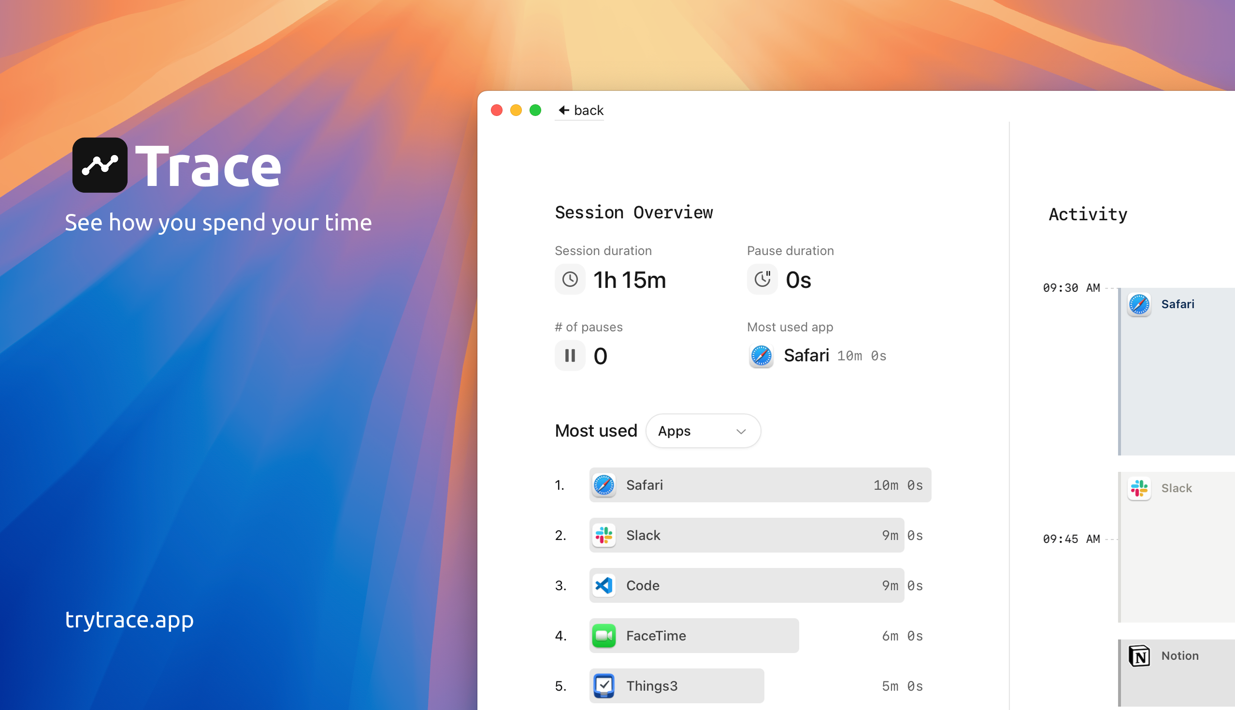Click the VS Code icon in ranked list
The width and height of the screenshot is (1235, 710).
pos(604,586)
